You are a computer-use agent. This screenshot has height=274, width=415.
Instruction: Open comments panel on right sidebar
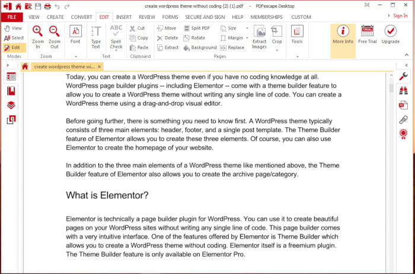[x=403, y=105]
